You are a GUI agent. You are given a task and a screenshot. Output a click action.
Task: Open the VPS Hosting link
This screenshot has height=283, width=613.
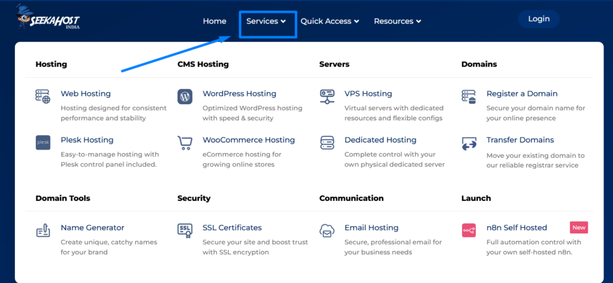tap(368, 94)
